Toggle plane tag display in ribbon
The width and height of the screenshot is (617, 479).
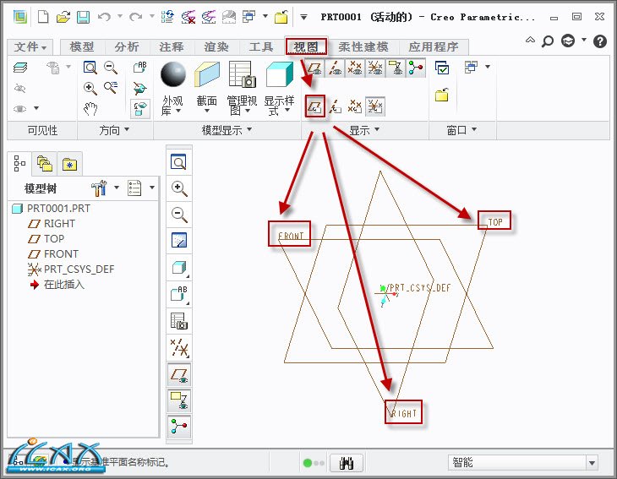pos(315,106)
